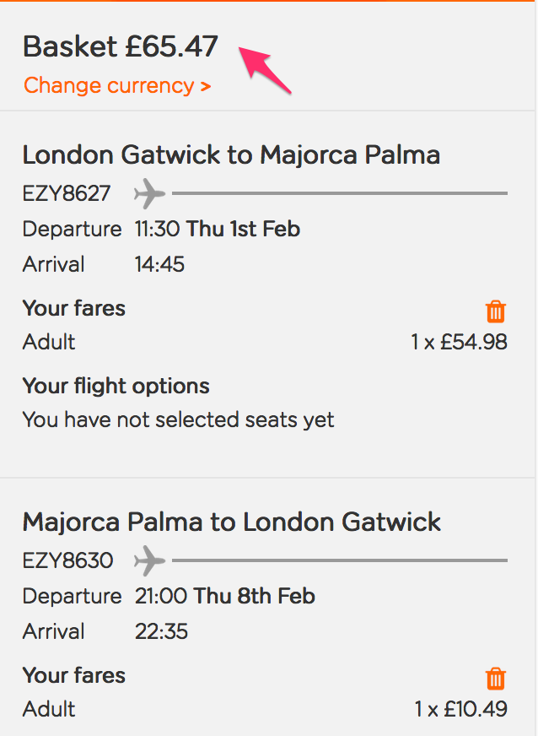Click the 22:35 arrival time
538x736 pixels.
(x=159, y=631)
